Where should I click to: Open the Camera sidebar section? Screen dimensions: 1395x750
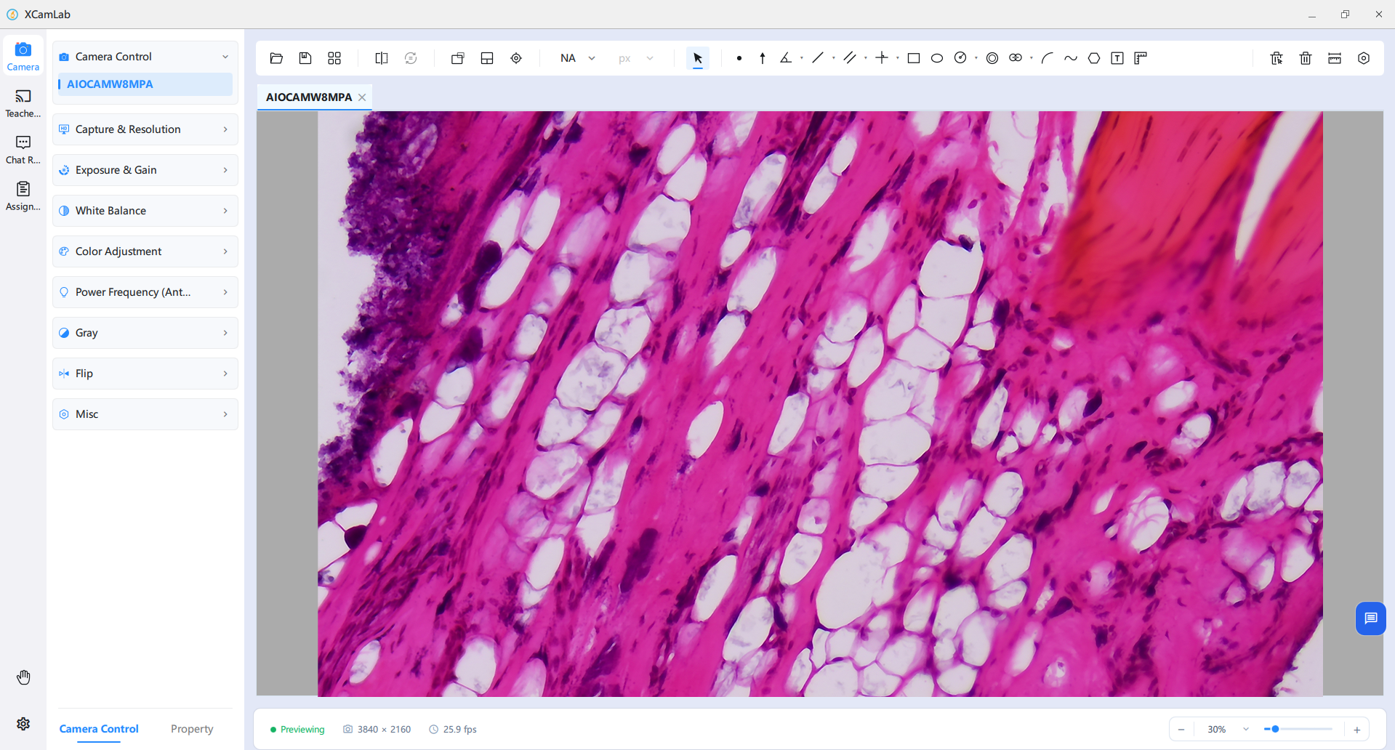click(23, 57)
